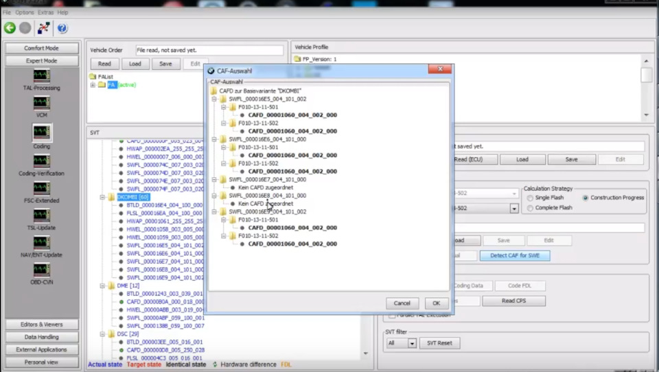Image resolution: width=659 pixels, height=372 pixels.
Task: Select SWFL_000016E8_004_101_000 in SVT tree
Action: pos(165,270)
